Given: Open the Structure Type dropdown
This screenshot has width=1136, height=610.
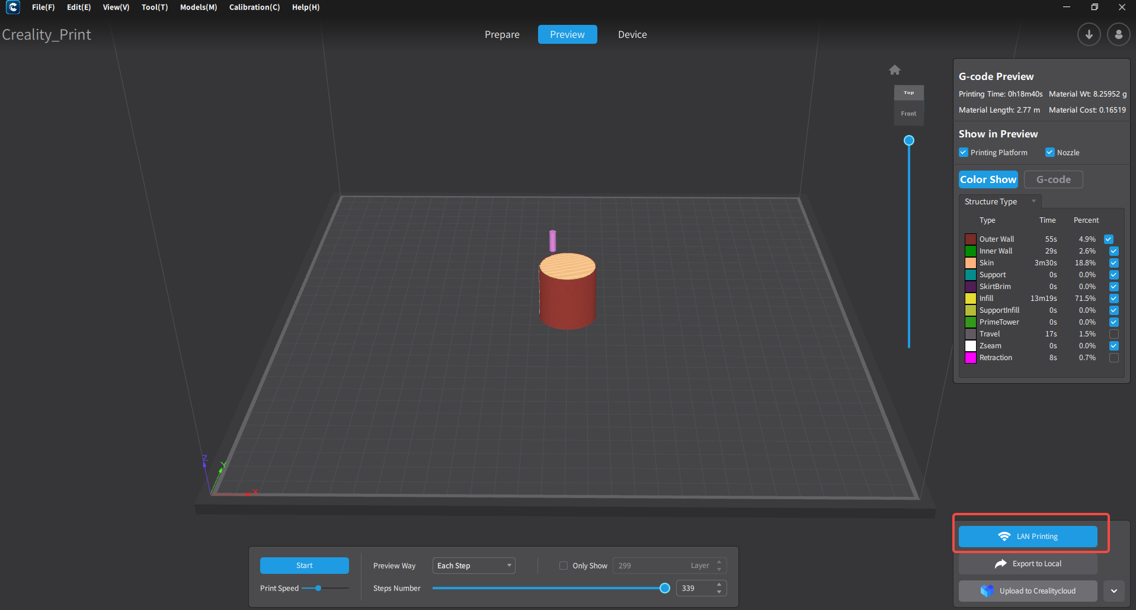Looking at the screenshot, I should 1000,201.
